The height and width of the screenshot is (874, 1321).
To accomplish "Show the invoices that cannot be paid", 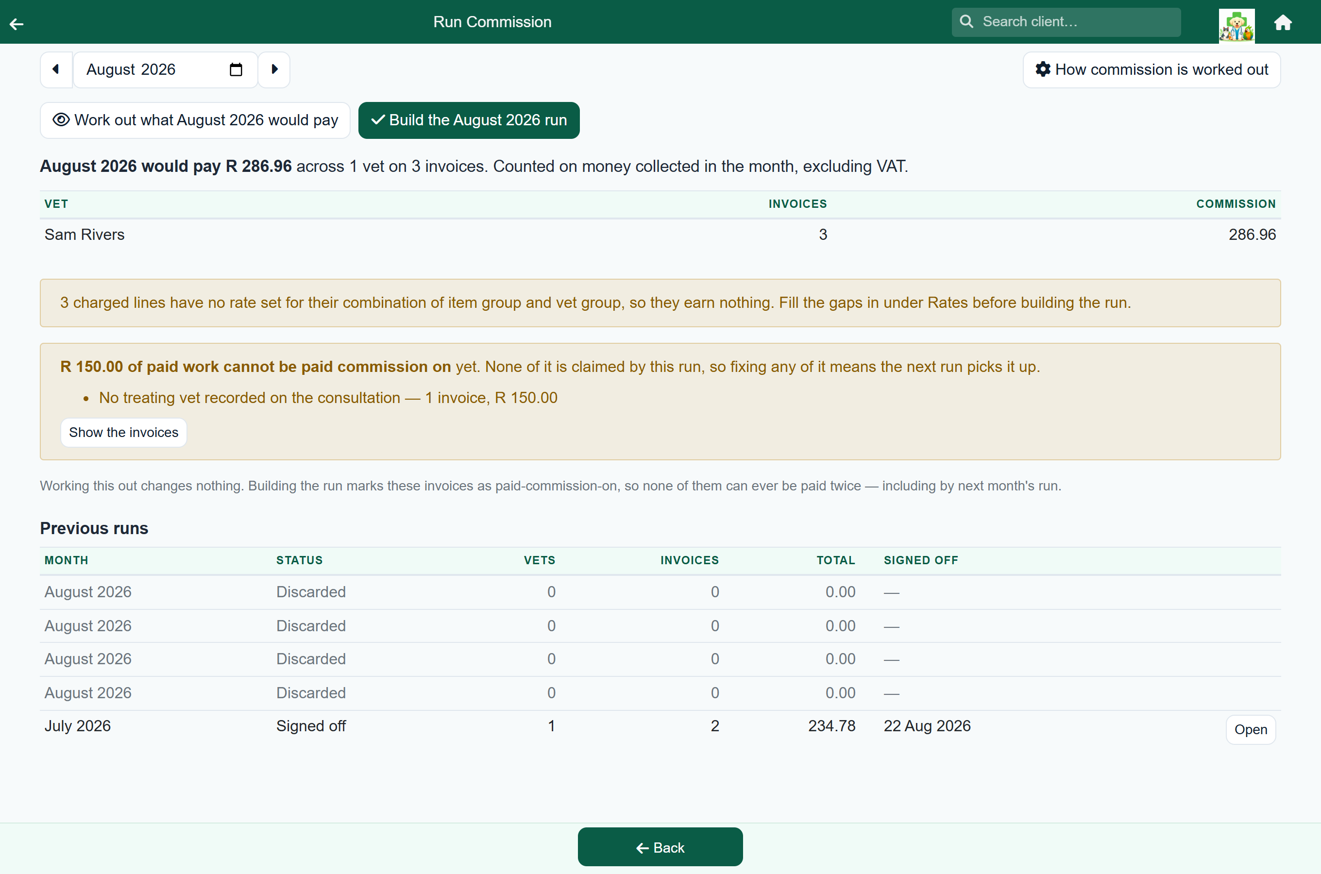I will click(124, 433).
